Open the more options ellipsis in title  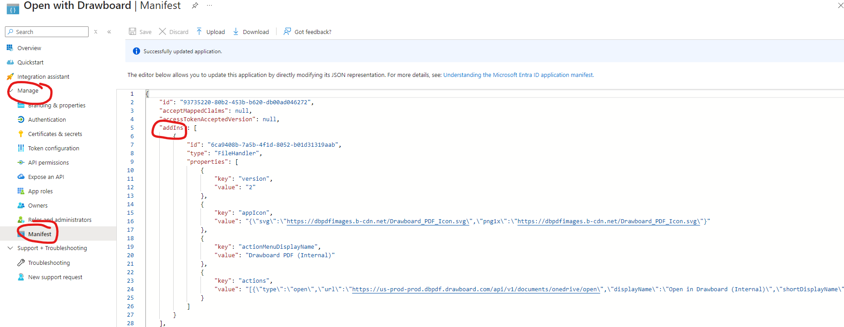209,5
